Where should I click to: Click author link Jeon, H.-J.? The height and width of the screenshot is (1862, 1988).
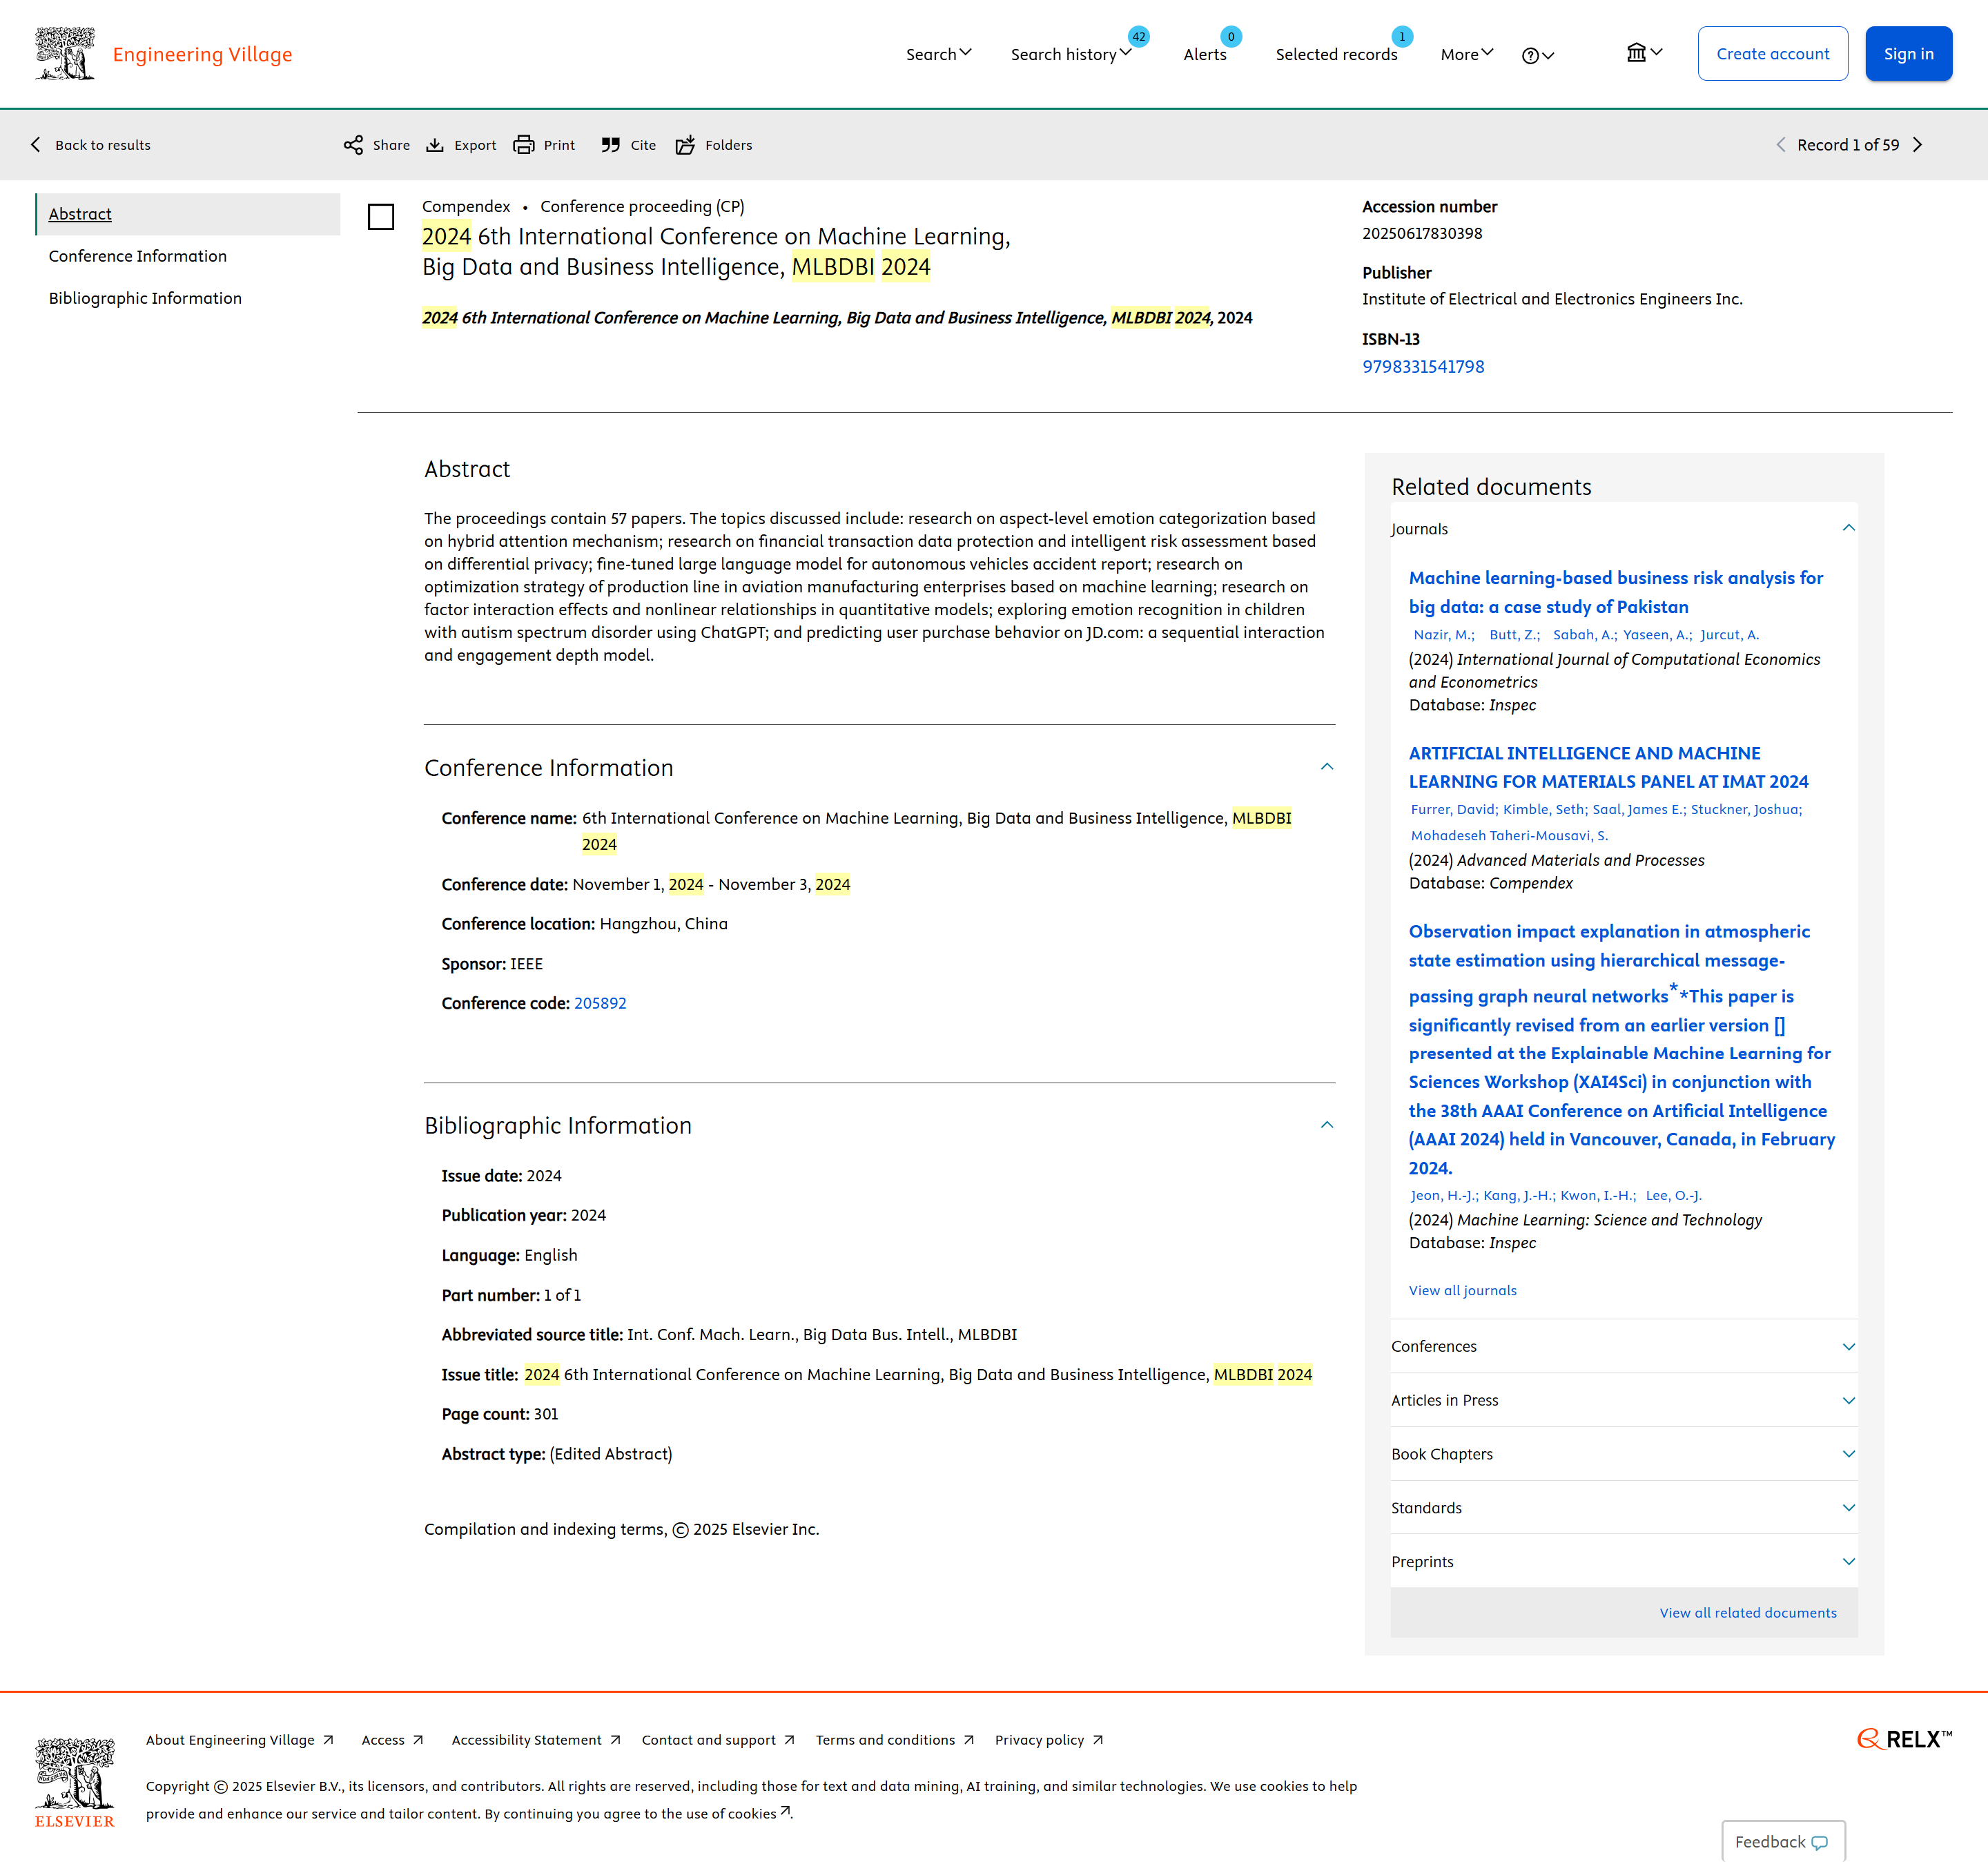pos(1443,1195)
